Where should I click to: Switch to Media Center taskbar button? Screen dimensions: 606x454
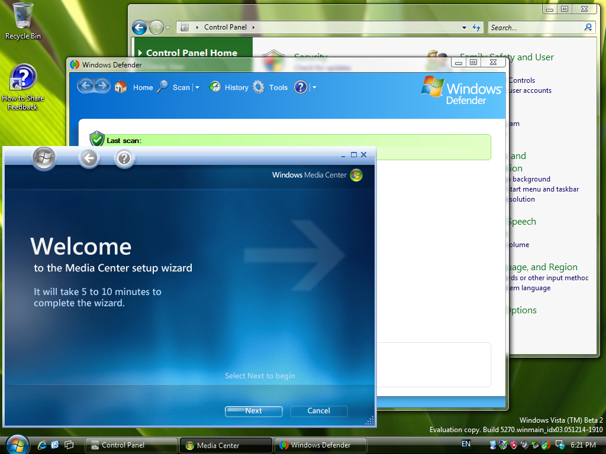pos(225,446)
